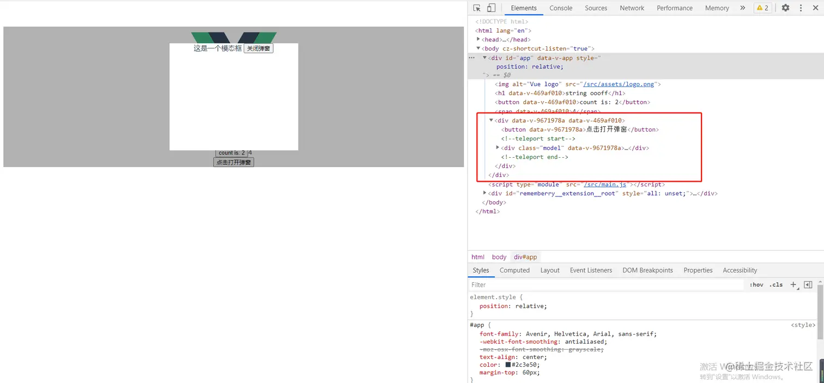Toggle the computed styles sidebar icon
This screenshot has width=824, height=383.
[x=808, y=285]
